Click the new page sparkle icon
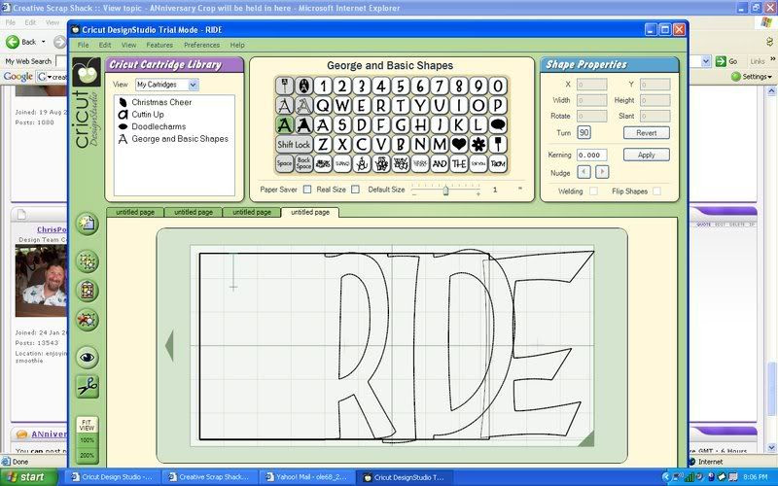778x486 pixels. tap(88, 224)
